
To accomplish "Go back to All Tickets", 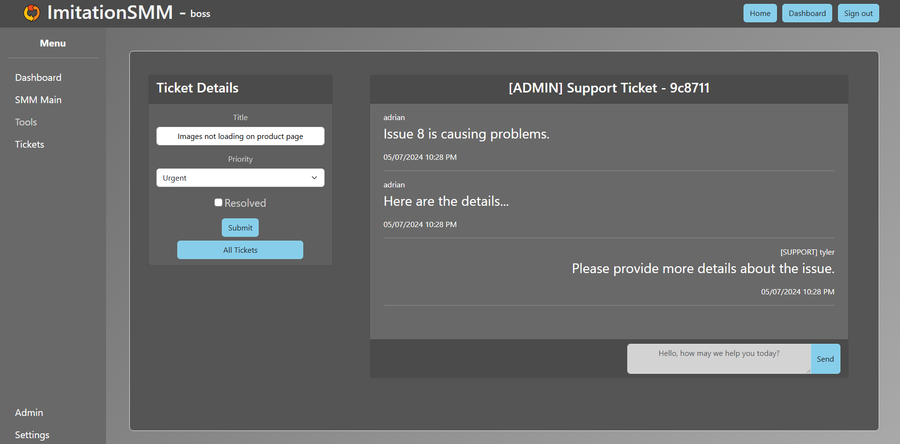I will pyautogui.click(x=240, y=250).
